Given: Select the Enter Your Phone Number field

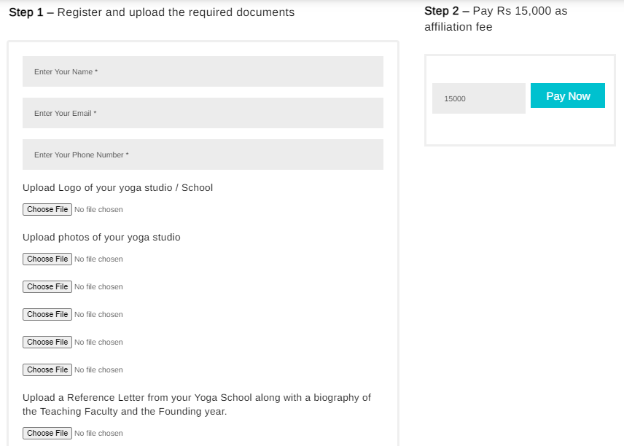Looking at the screenshot, I should point(203,154).
